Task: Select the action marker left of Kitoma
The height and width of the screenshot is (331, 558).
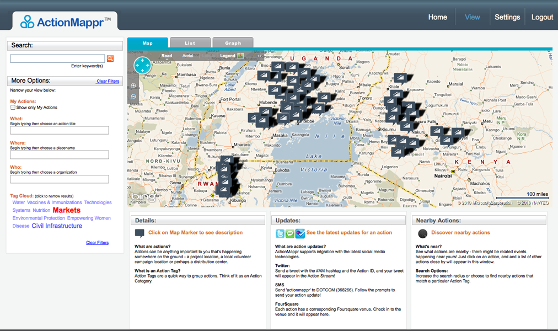Action: [x=264, y=76]
